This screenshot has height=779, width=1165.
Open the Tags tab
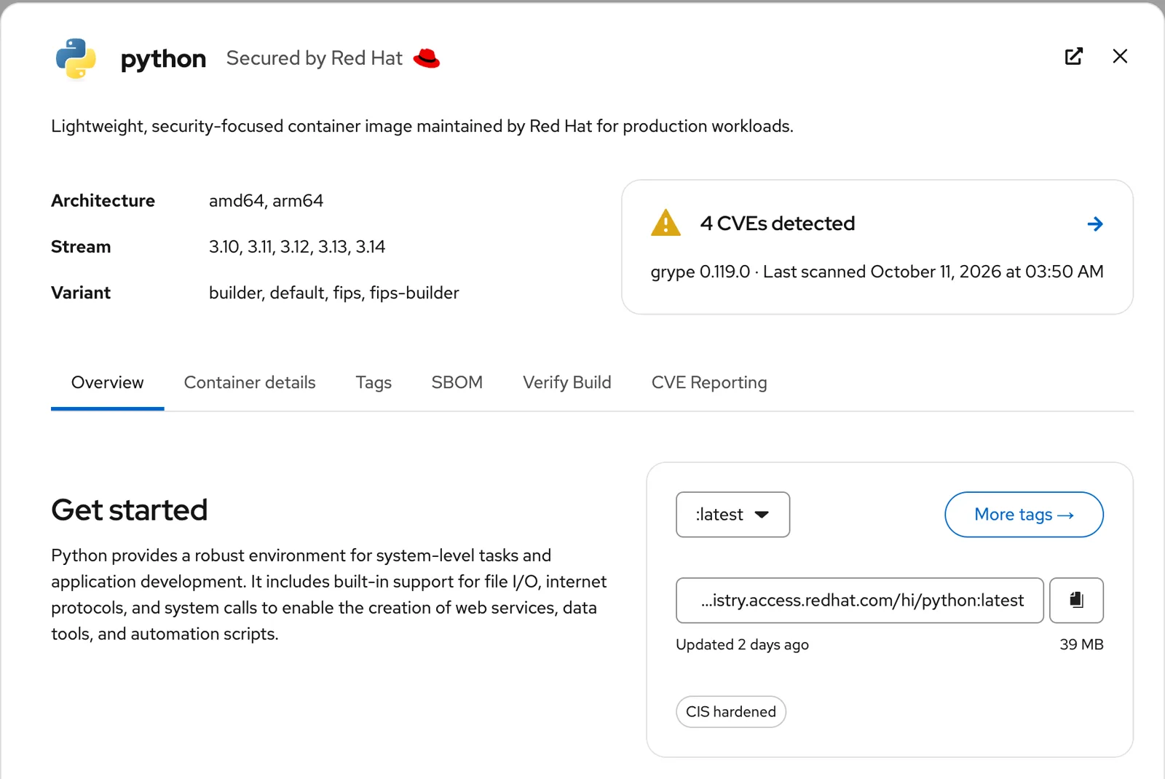pyautogui.click(x=374, y=382)
